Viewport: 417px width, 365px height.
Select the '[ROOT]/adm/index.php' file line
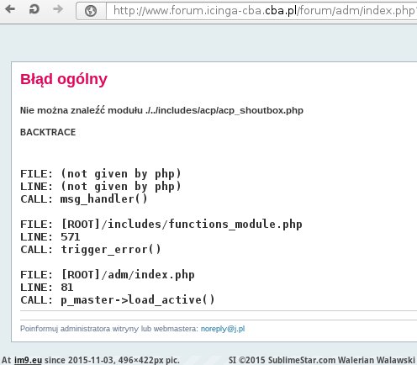pos(108,275)
